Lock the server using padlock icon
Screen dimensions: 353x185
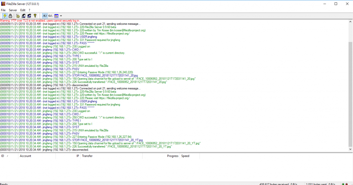click(10, 16)
